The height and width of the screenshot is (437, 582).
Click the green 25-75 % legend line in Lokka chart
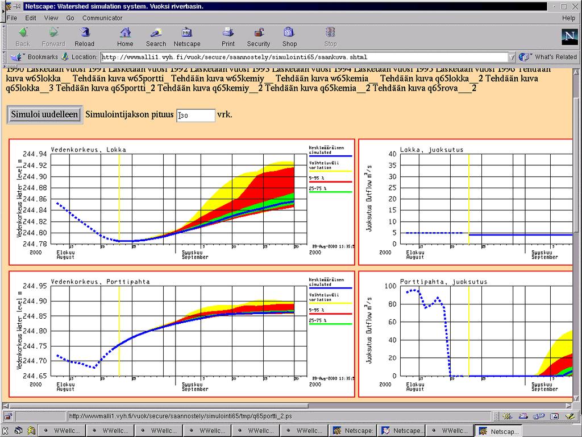[330, 192]
